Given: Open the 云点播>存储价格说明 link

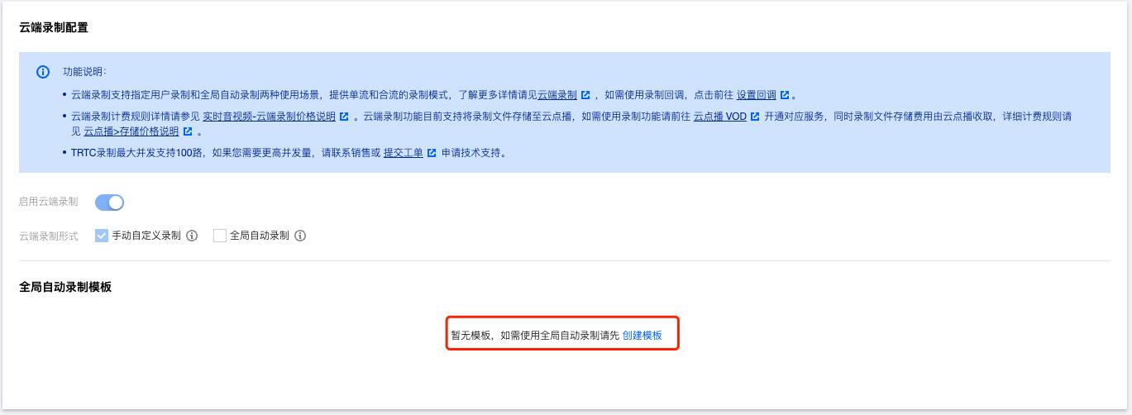Looking at the screenshot, I should point(131,131).
